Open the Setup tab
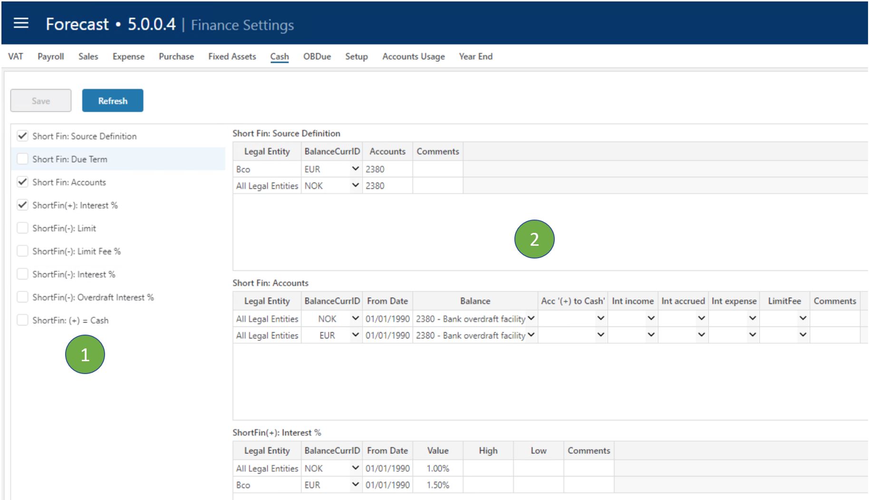This screenshot has height=500, width=869. (356, 56)
